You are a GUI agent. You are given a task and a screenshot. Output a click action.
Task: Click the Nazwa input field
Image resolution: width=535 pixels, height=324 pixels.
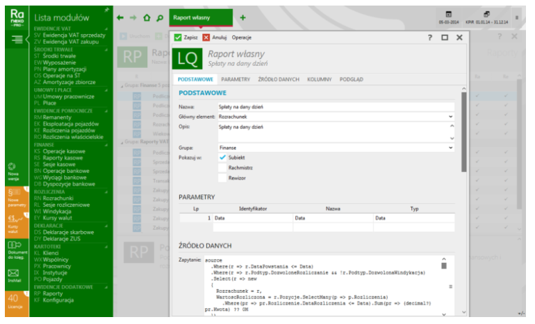[x=336, y=107]
